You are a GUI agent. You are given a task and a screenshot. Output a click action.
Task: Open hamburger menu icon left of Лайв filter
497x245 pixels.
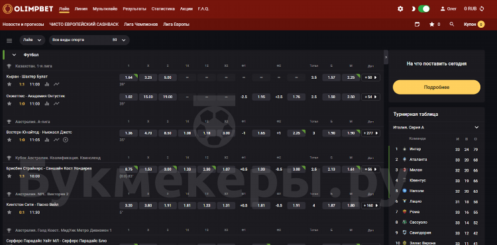coord(9,40)
